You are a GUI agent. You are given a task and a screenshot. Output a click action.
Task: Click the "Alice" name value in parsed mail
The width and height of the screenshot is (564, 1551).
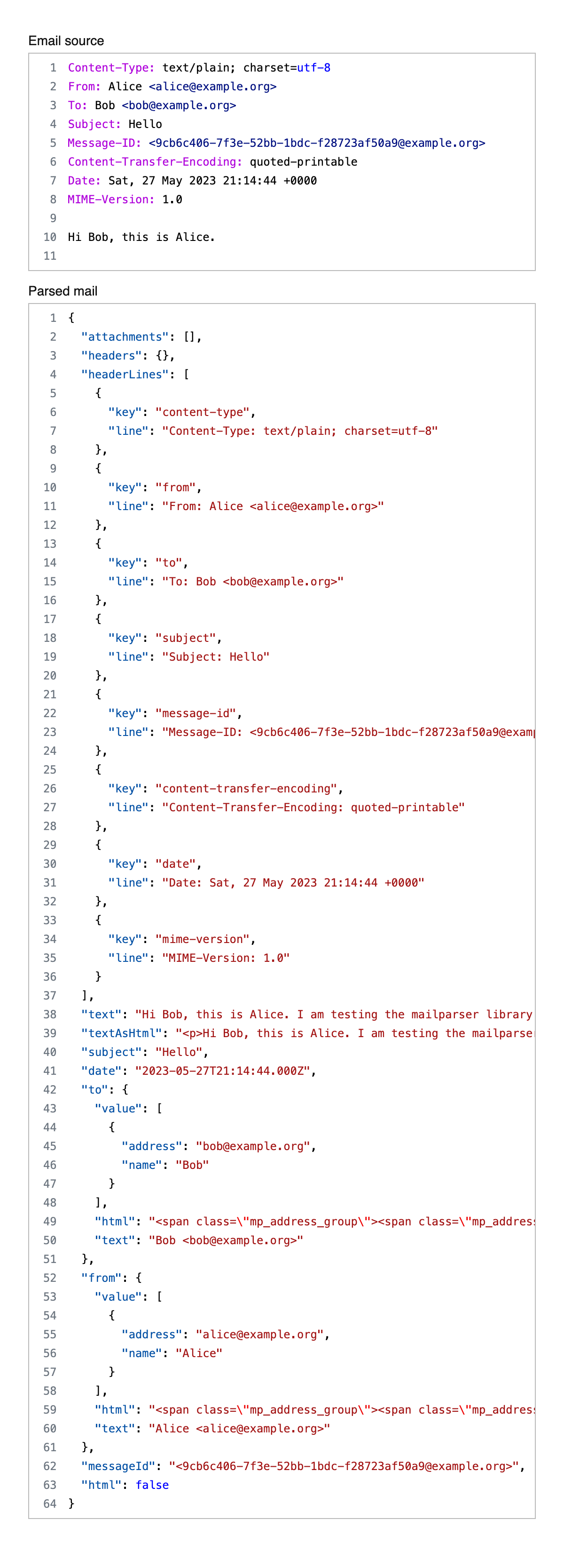click(199, 1353)
